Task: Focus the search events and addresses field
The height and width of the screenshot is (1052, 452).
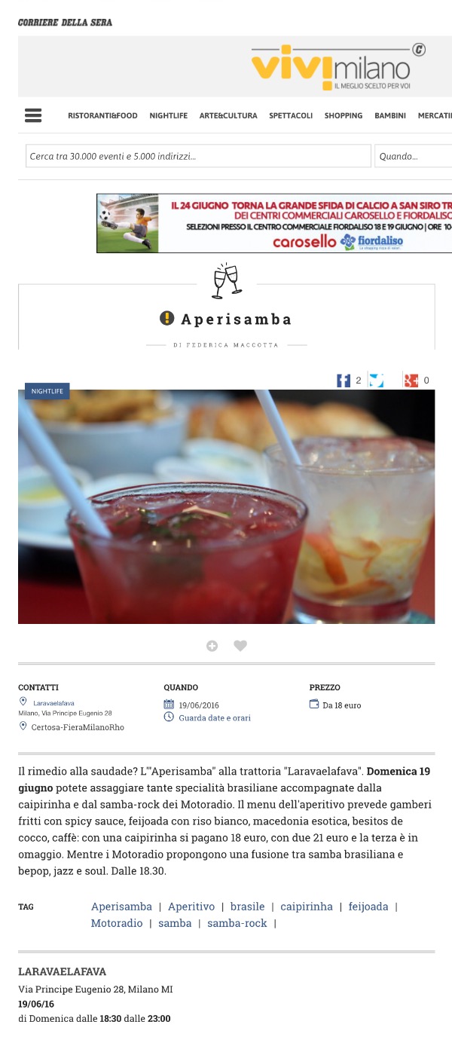Action: pyautogui.click(x=198, y=156)
